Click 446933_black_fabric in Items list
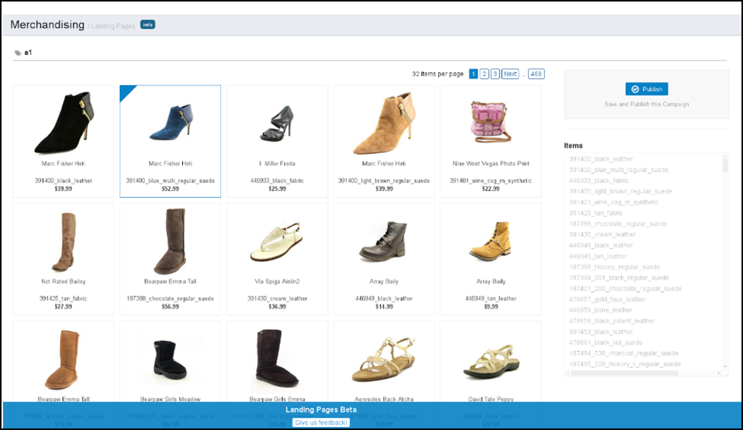 [x=599, y=180]
